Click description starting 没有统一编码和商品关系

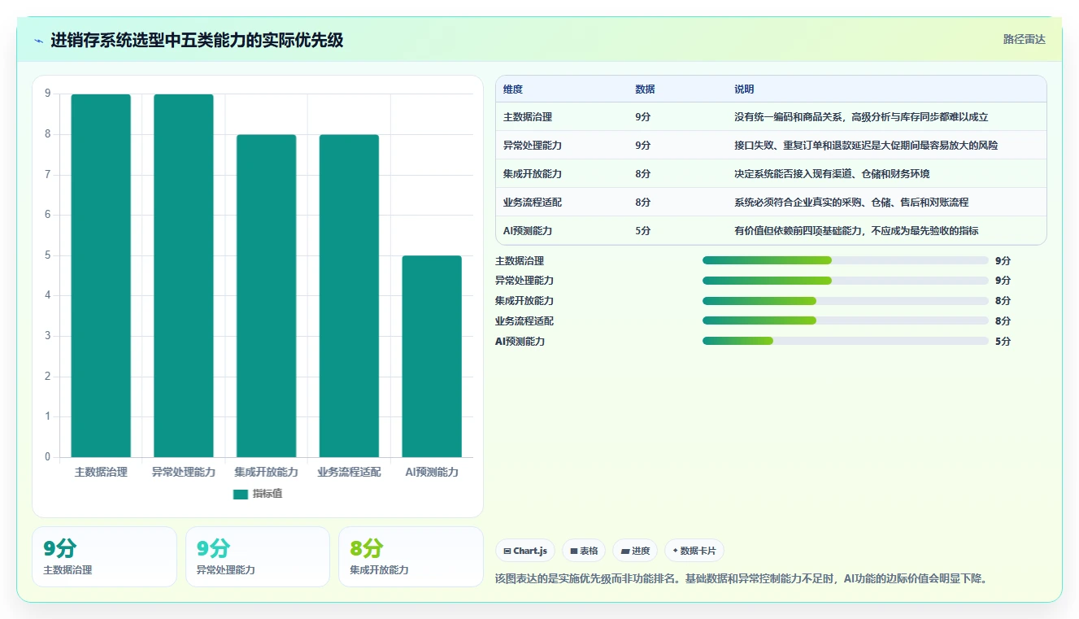pyautogui.click(x=861, y=117)
